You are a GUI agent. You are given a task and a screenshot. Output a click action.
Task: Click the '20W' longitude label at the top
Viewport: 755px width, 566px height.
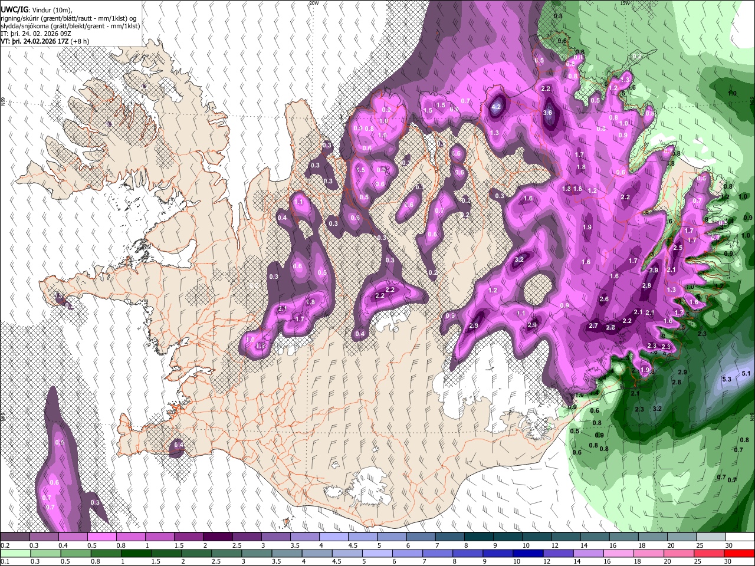click(314, 3)
